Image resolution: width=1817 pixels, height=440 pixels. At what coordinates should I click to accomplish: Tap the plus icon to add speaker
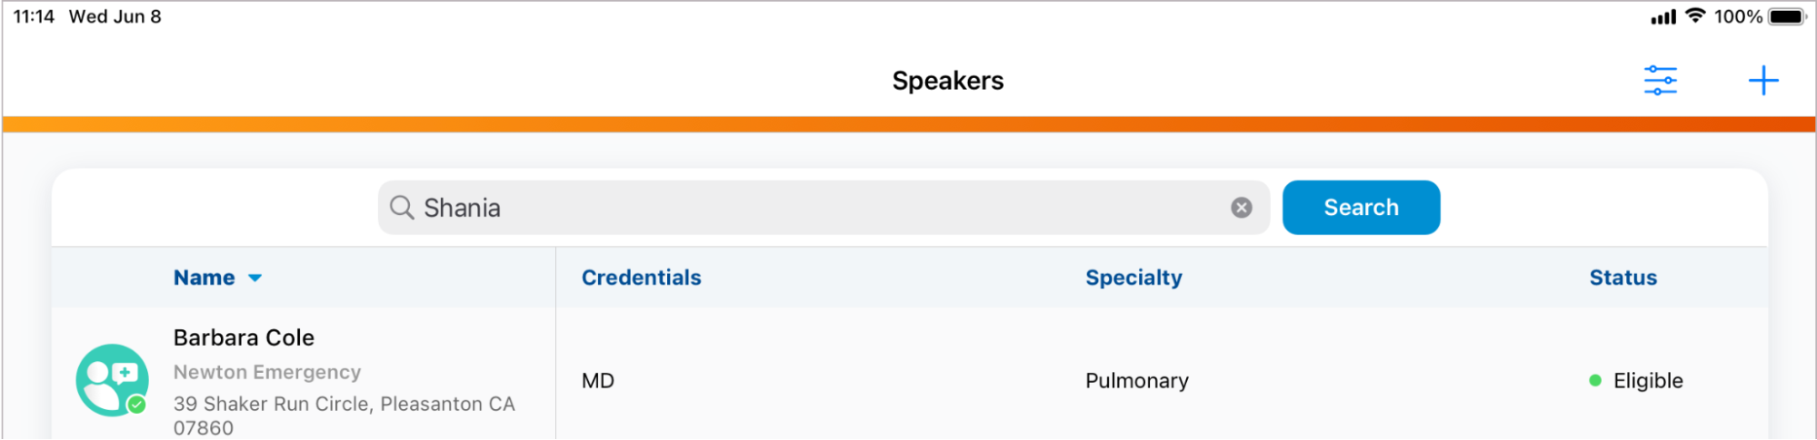pyautogui.click(x=1762, y=81)
